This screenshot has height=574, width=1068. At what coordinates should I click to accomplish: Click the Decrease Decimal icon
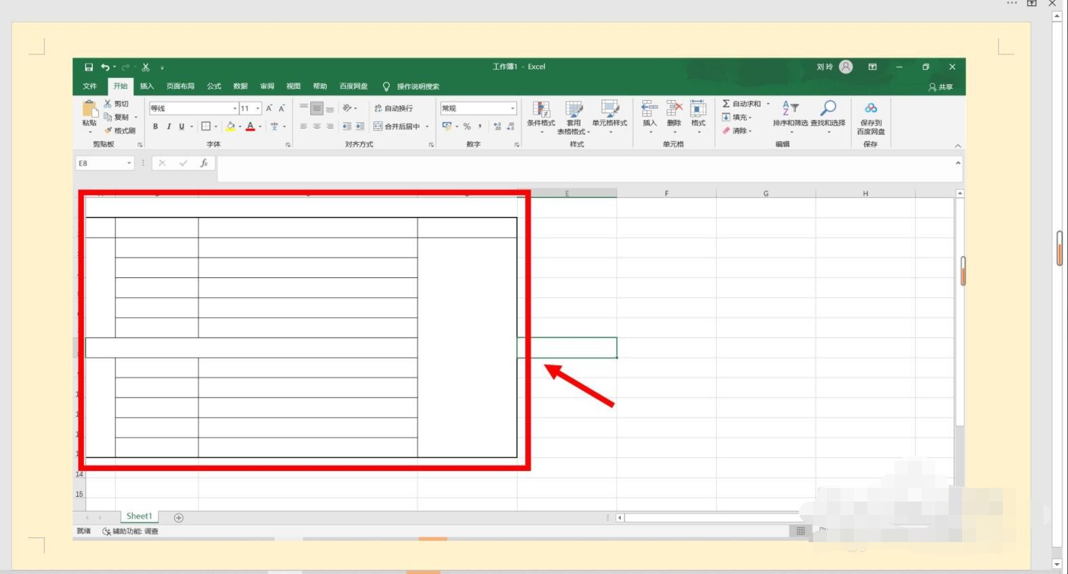[510, 127]
